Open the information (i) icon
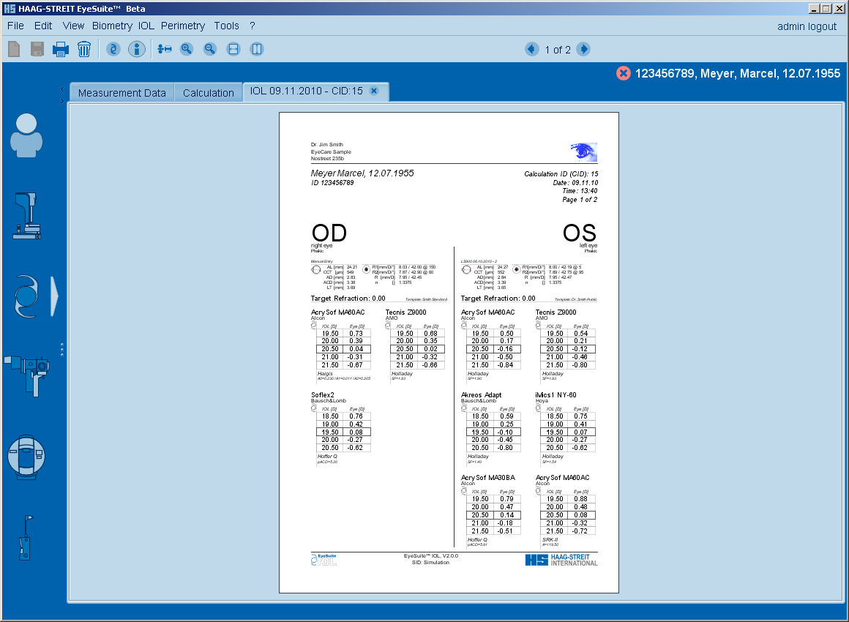The width and height of the screenshot is (849, 622). point(136,49)
